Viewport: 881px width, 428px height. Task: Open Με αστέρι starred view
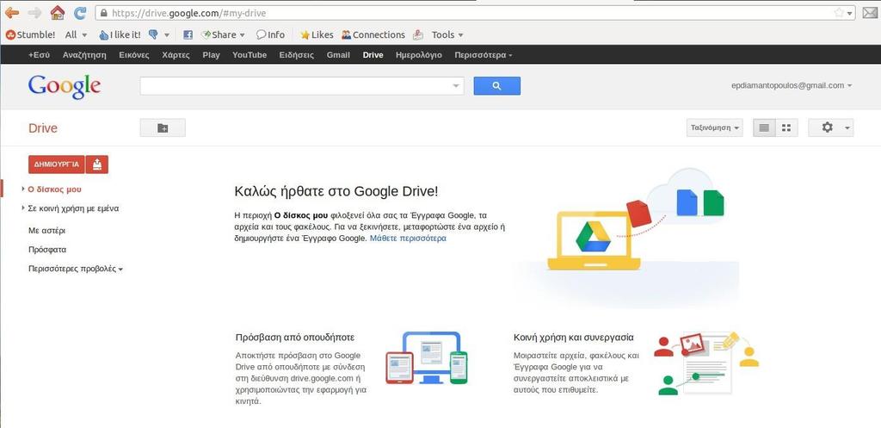(47, 231)
